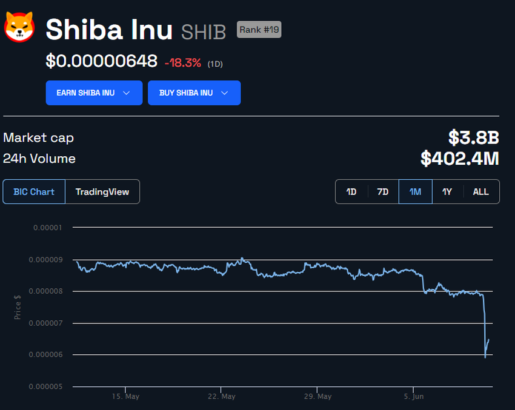515x410 pixels.
Task: Click the -18.3% daily change indicator
Action: pyautogui.click(x=184, y=62)
